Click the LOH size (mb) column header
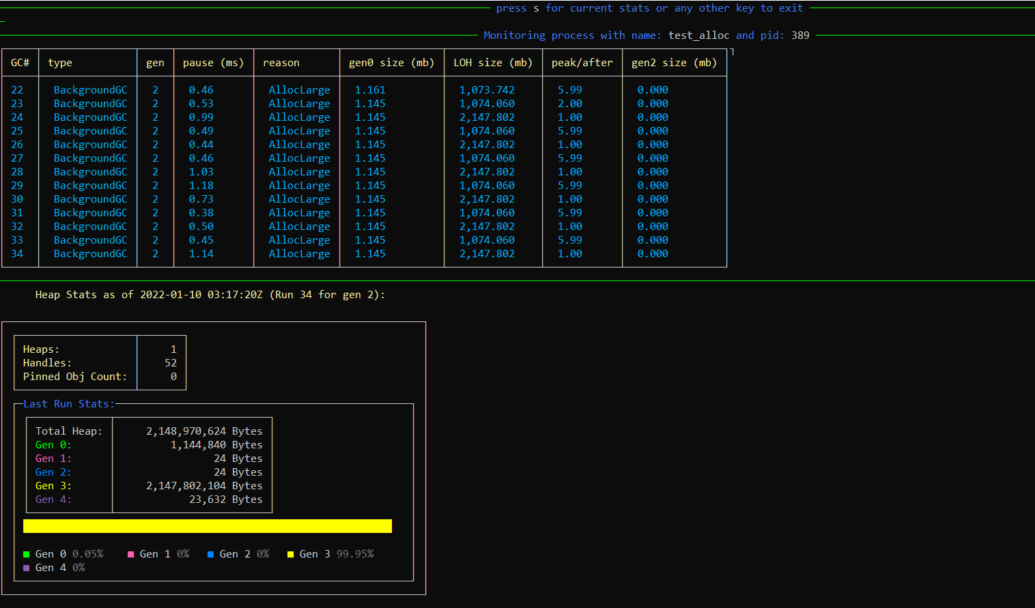The height and width of the screenshot is (608, 1035). coord(492,63)
